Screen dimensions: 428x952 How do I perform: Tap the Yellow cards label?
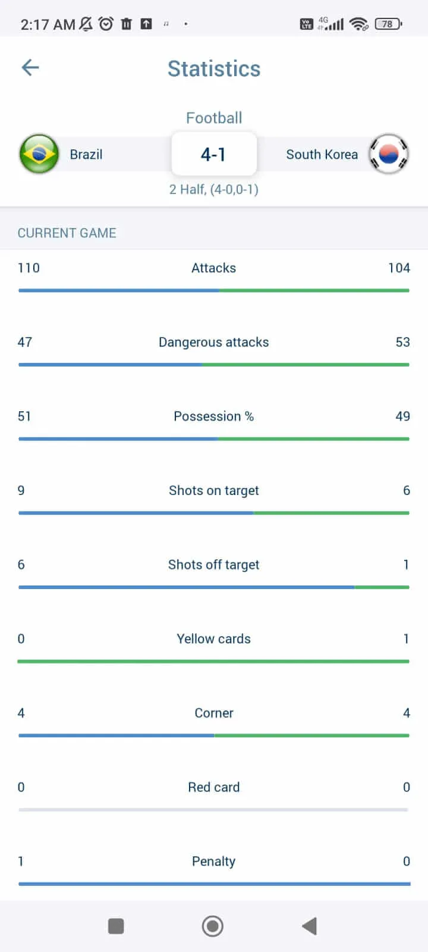[214, 639]
